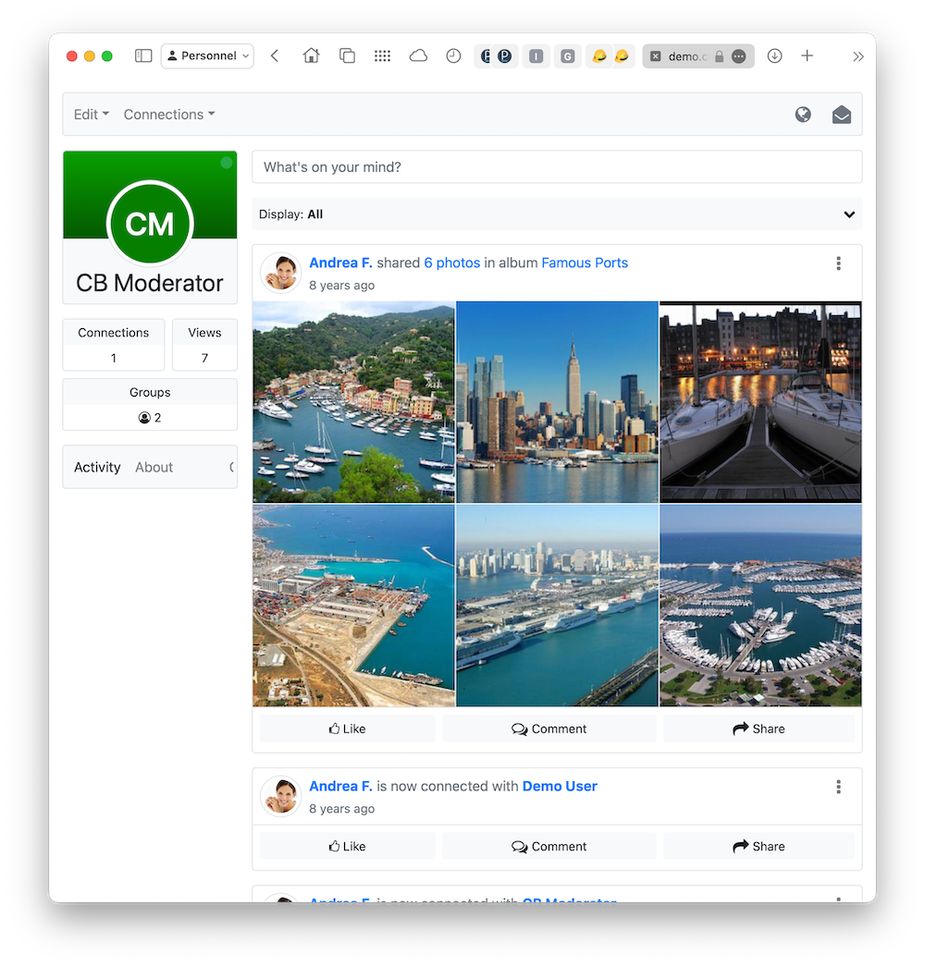Screen dimensions: 925x967
Task: Open the Connections count box
Action: [114, 345]
